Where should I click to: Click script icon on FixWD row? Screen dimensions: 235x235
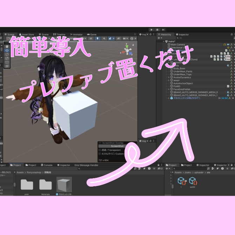[x=228, y=86]
